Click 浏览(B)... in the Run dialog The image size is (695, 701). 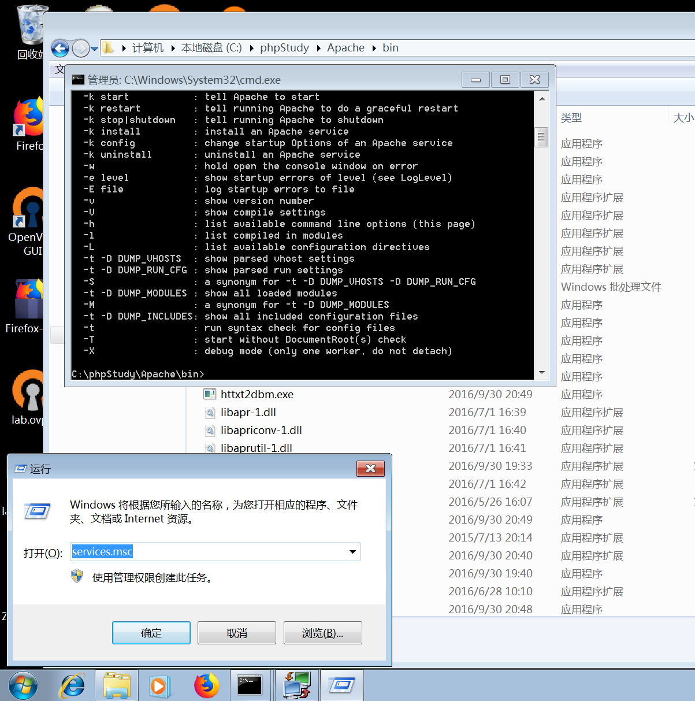pyautogui.click(x=323, y=633)
